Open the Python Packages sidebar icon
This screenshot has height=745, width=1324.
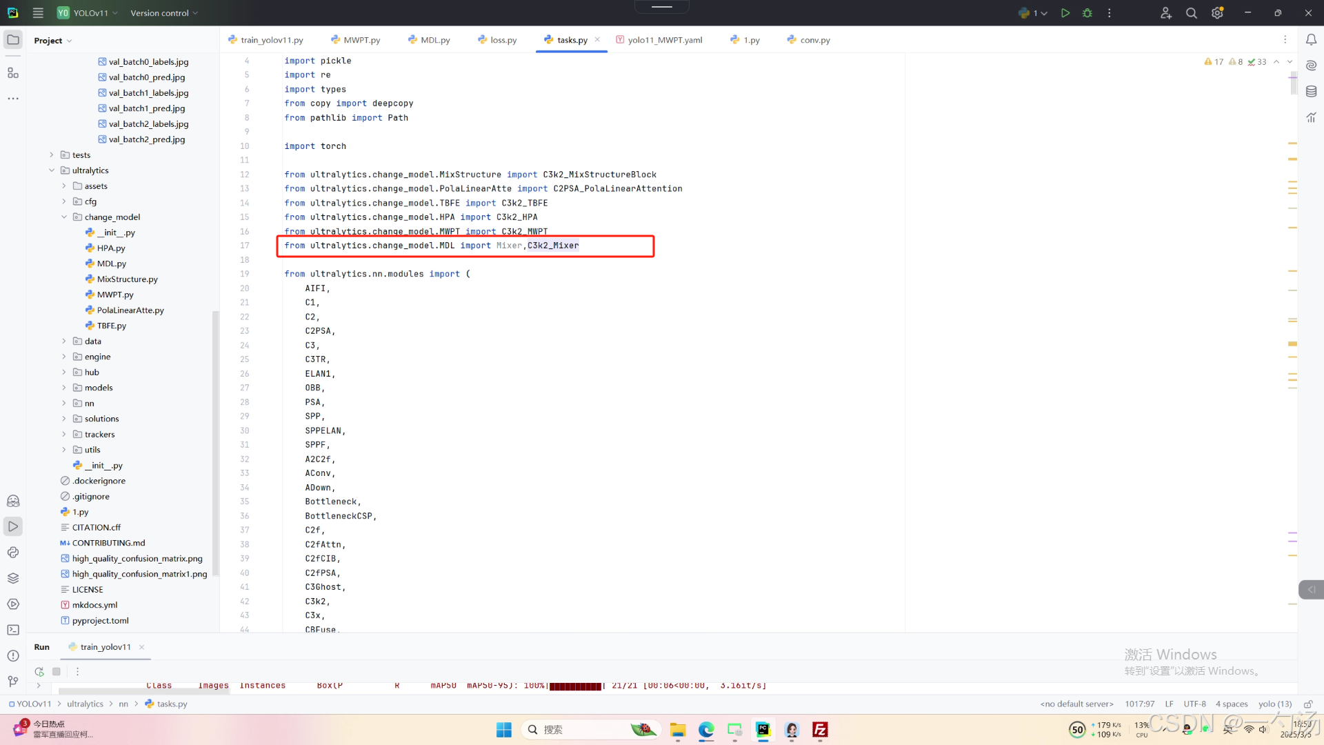pos(13,578)
